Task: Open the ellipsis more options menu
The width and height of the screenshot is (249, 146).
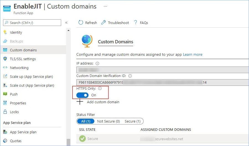Action: pyautogui.click(x=105, y=6)
